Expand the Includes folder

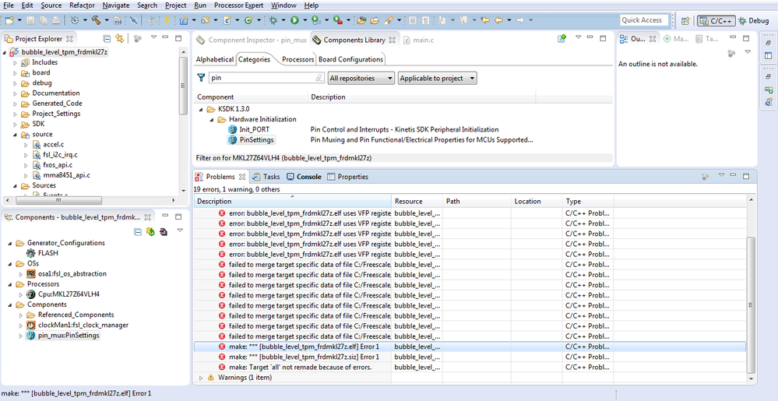[16, 62]
